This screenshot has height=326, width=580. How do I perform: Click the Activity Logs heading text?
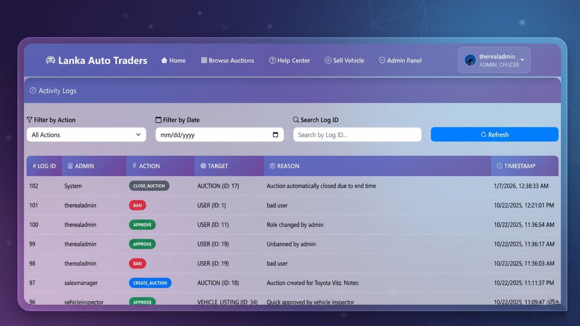58,91
